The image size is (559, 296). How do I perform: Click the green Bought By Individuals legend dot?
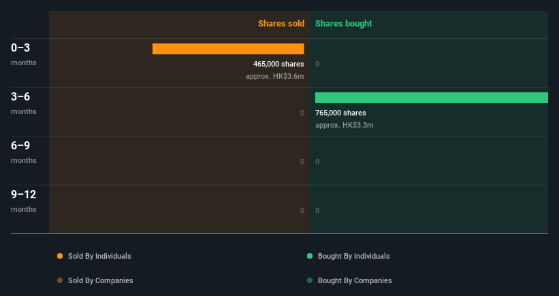(x=310, y=256)
